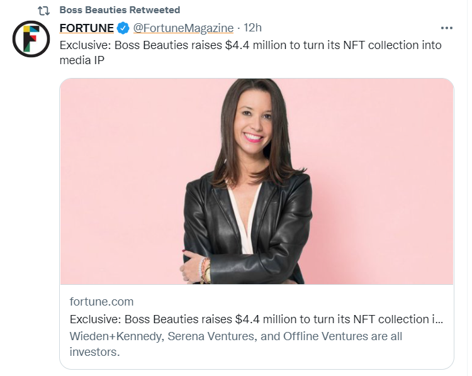Image resolution: width=472 pixels, height=376 pixels.
Task: Click the tweet text about raising $4.4 million
Action: (x=250, y=45)
